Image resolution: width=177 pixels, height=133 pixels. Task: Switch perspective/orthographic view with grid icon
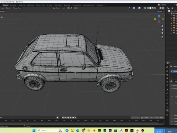click(162, 37)
